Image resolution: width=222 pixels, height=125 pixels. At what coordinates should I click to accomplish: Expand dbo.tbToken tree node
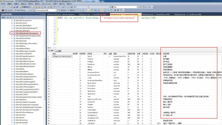pyautogui.click(x=12, y=115)
